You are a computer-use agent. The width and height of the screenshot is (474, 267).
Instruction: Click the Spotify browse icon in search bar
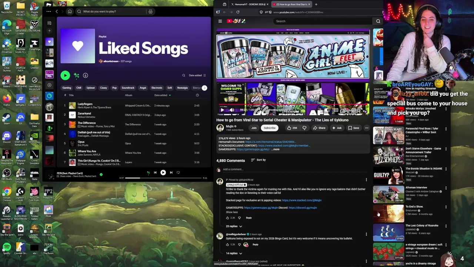[x=150, y=11]
